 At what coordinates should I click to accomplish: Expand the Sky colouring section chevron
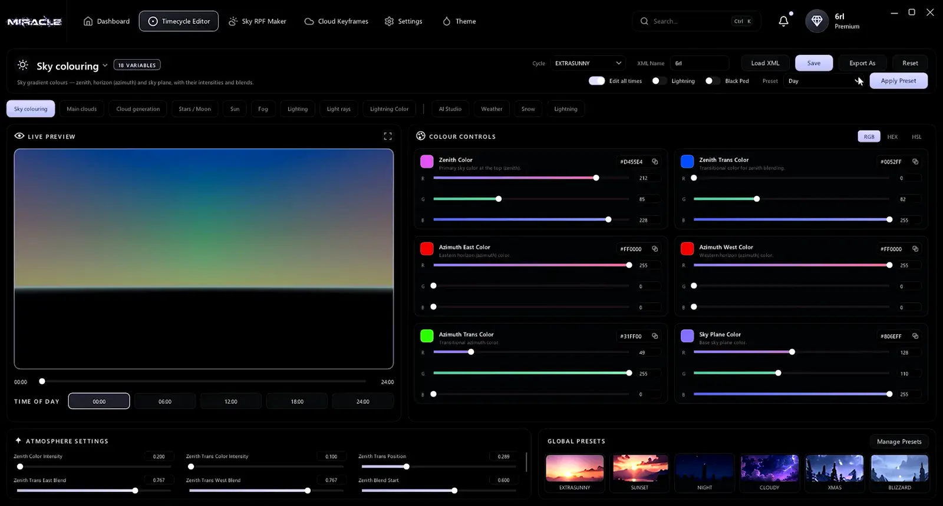[x=105, y=65]
